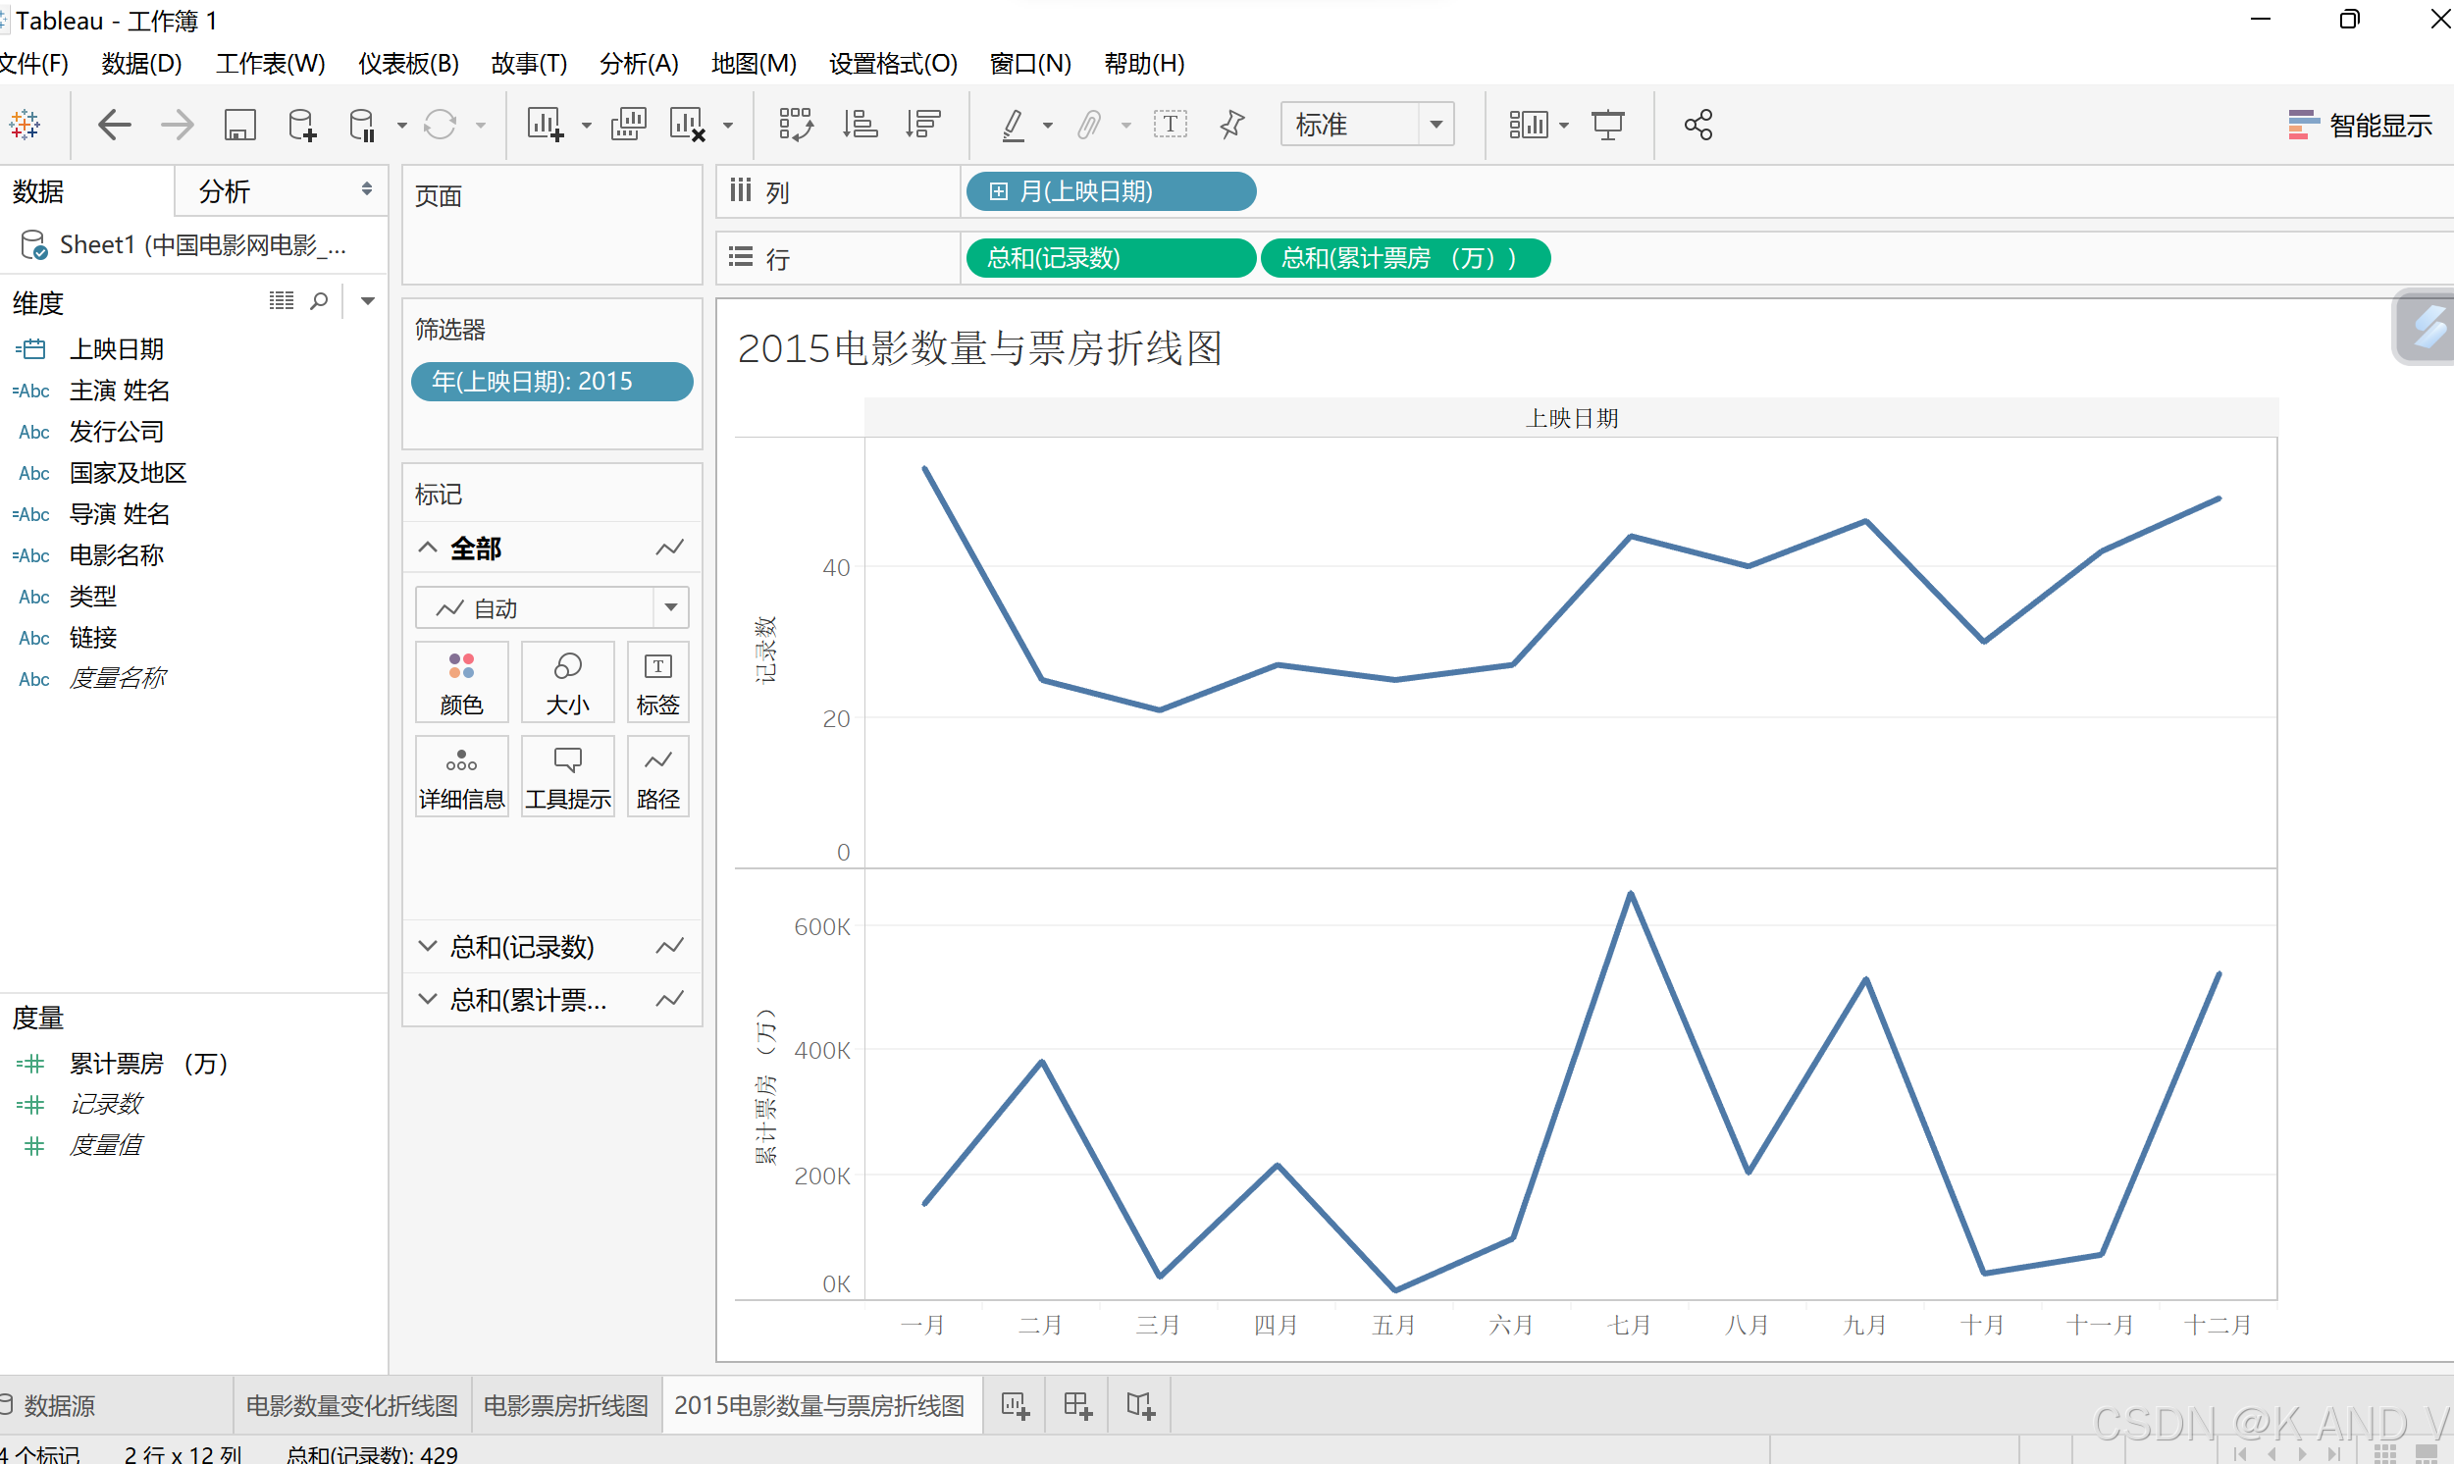Click the new data source icon
Viewport: 2454px width, 1464px height.
coord(302,126)
